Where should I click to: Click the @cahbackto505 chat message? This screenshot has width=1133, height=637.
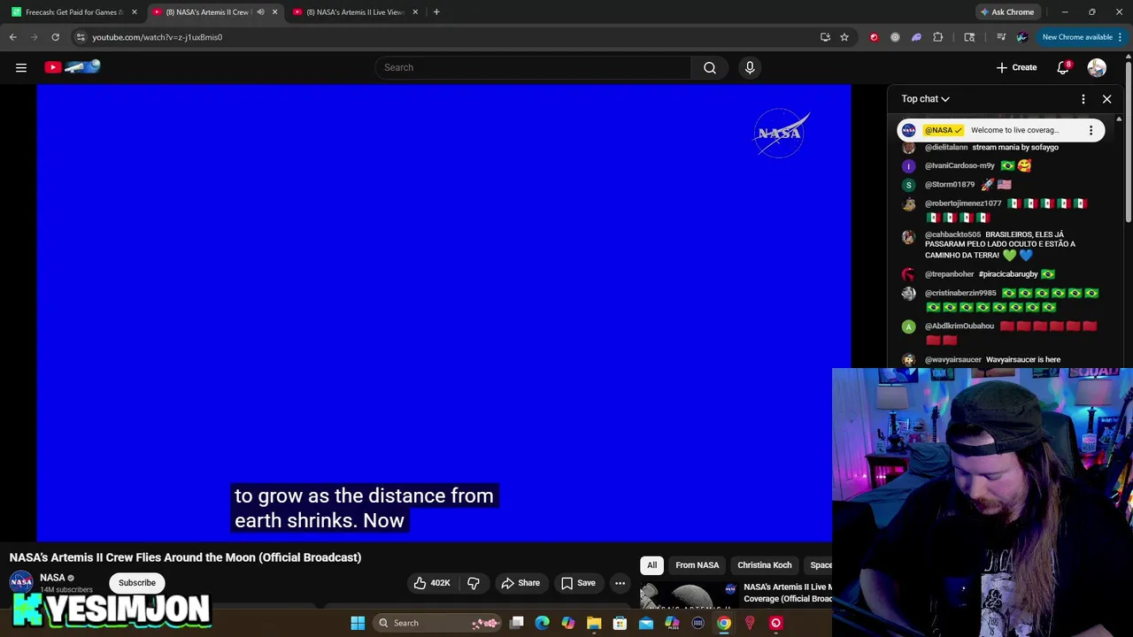point(1001,245)
